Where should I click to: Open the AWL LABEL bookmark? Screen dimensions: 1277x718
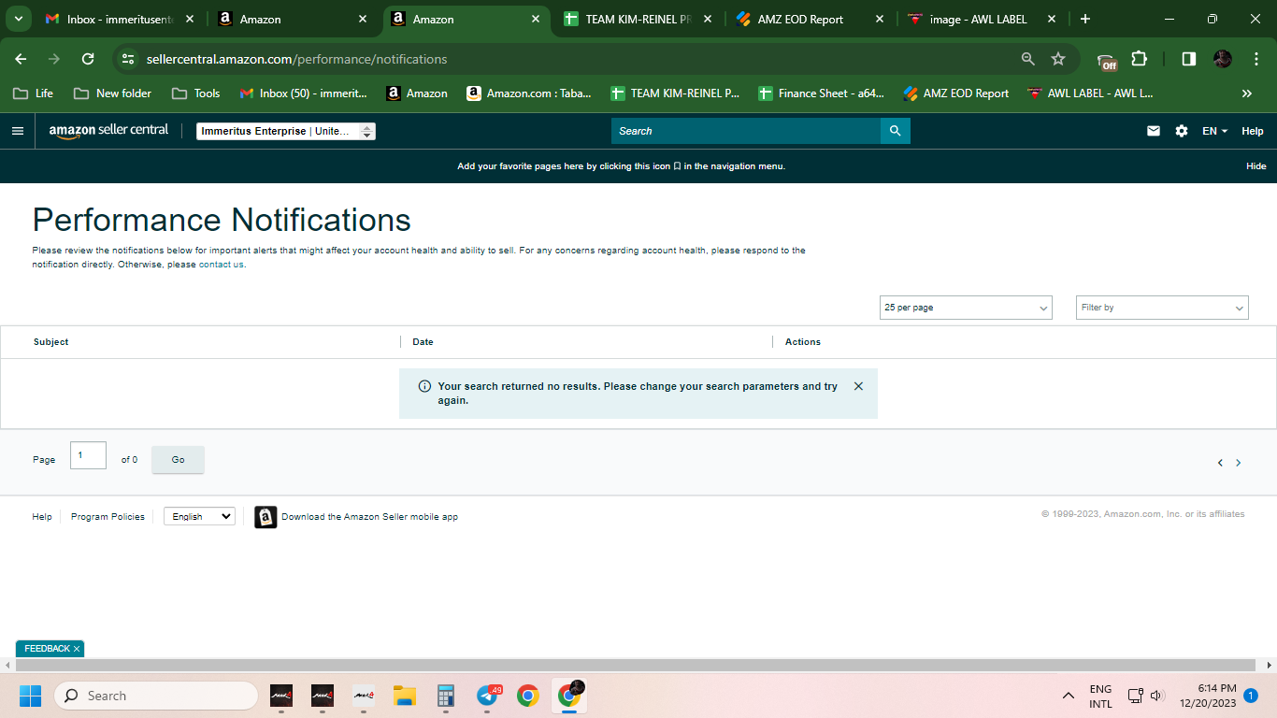coord(1091,93)
